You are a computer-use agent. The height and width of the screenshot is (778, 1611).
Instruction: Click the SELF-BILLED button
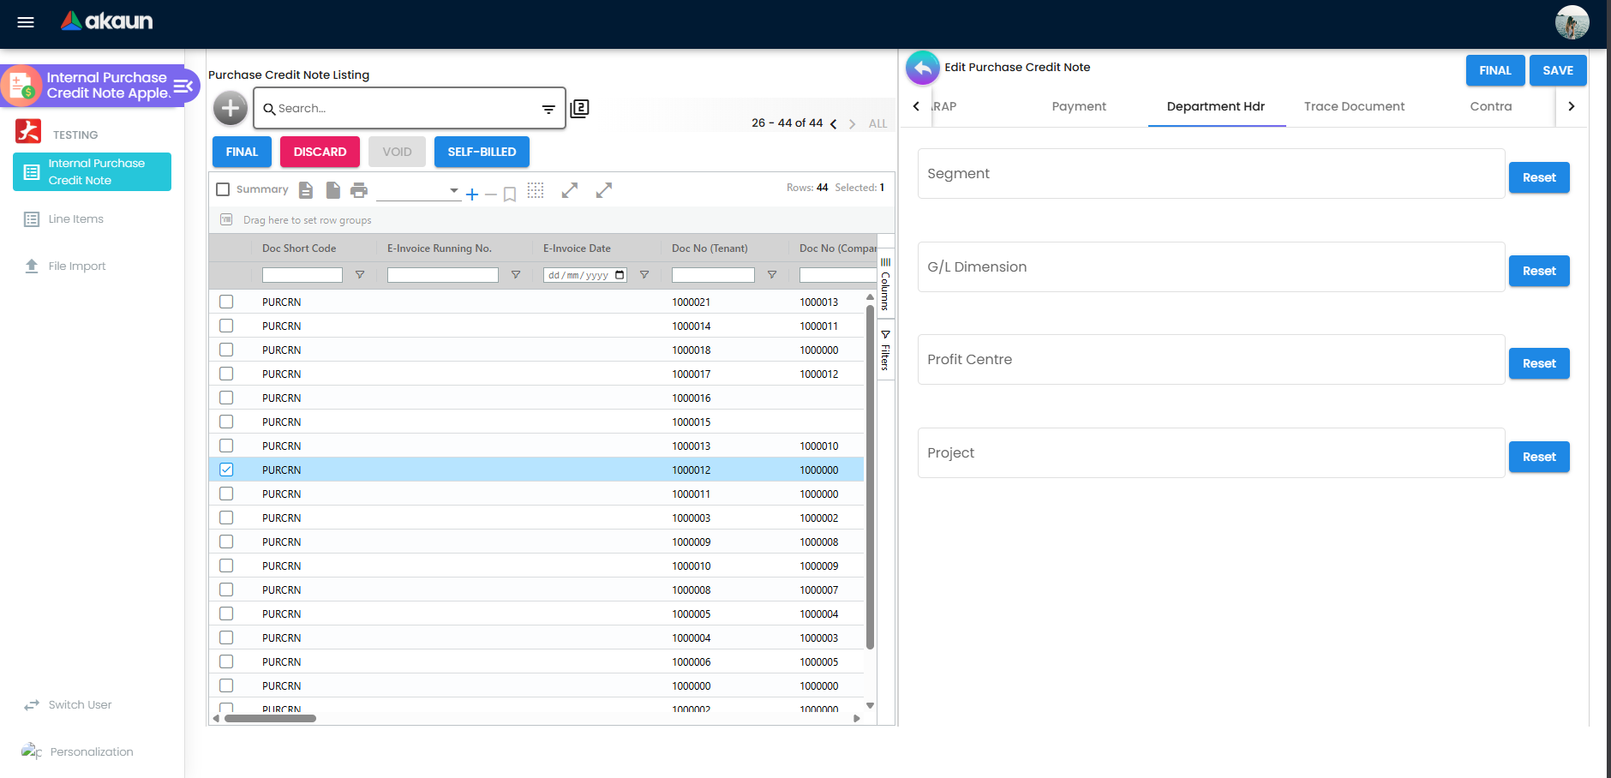tap(482, 152)
